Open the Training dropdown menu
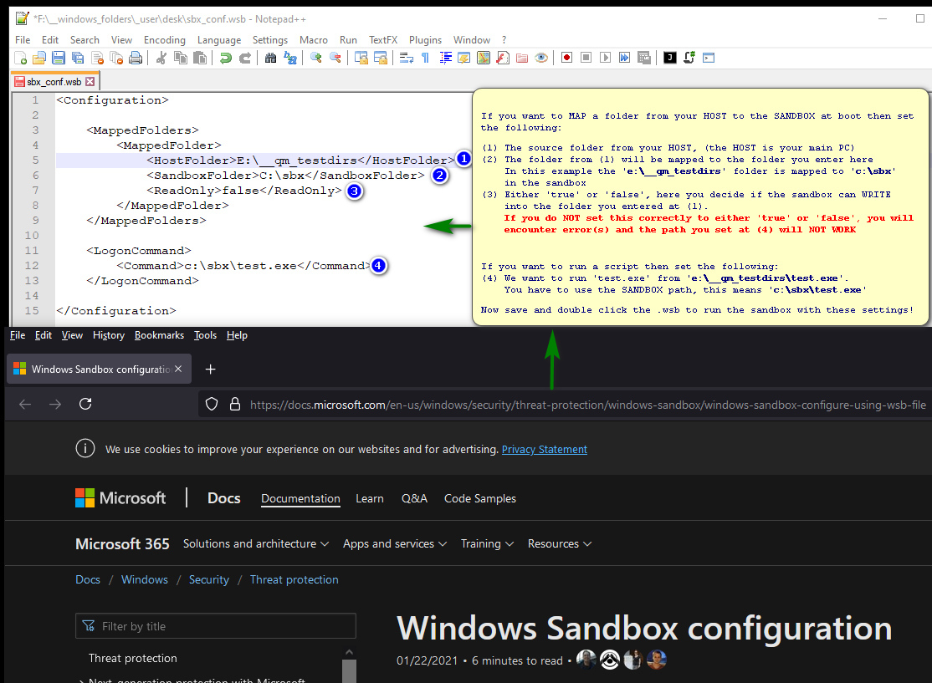The image size is (932, 683). coord(486,543)
